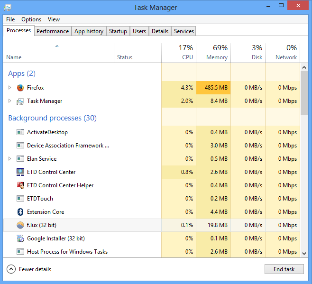Click Firefox's 4.3% CPU cell
Viewport: 312px width, 284px height.
(179, 88)
